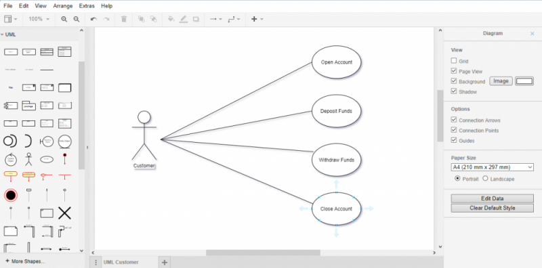The image size is (542, 268).
Task: Select the Fill Color bucket icon
Action: tap(171, 19)
